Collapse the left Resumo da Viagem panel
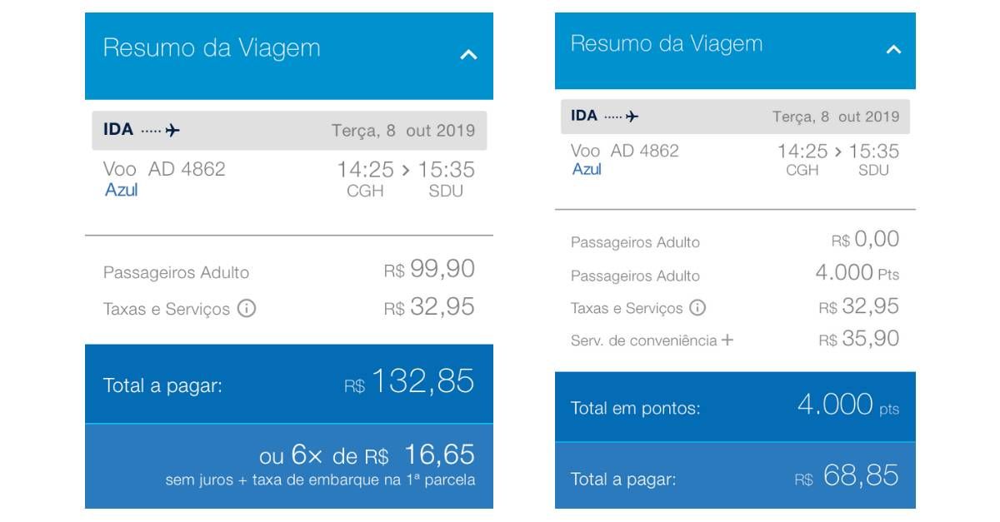This screenshot has width=1000, height=522. [468, 55]
